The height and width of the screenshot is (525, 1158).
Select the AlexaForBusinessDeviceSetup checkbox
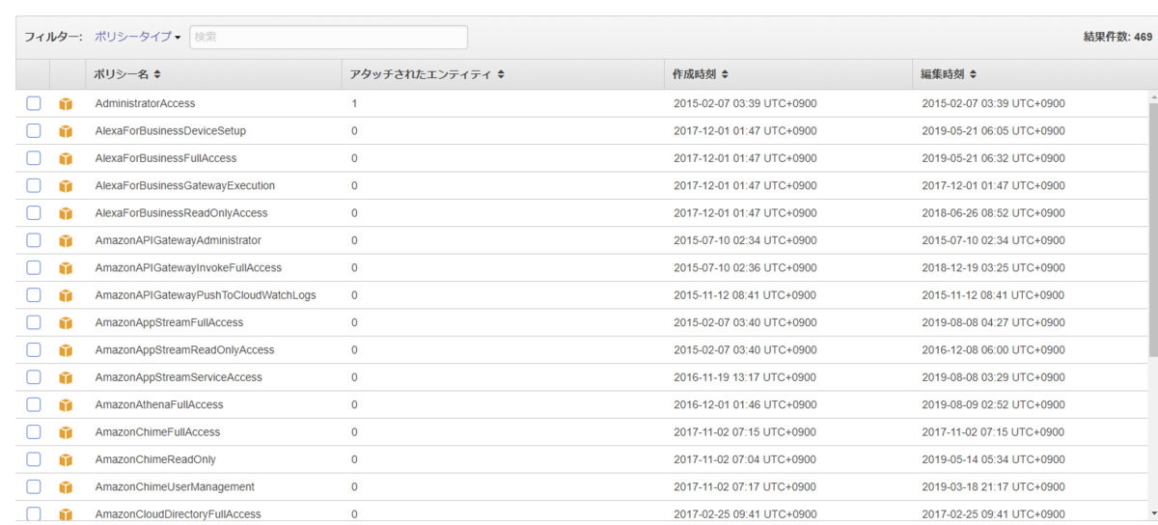click(x=34, y=130)
